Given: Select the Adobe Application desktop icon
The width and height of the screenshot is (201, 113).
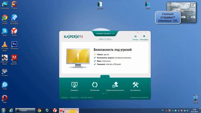Looking at the screenshot, I should click(14, 60).
